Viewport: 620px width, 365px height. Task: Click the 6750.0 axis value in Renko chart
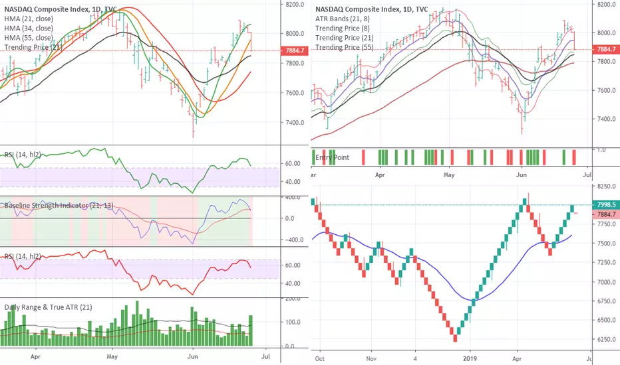606,301
